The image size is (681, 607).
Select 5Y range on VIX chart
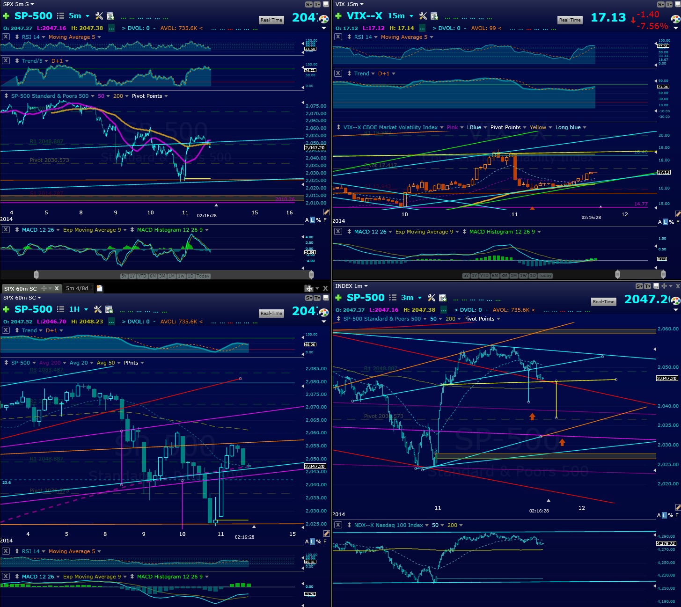[x=466, y=276]
